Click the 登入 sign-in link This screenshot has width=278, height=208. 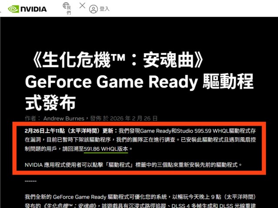coord(104,9)
